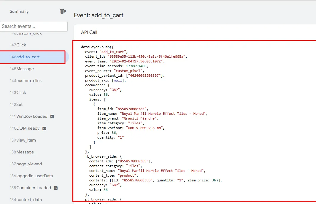Open code icon beside Container Loaded
The image size is (316, 204).
(56, 188)
